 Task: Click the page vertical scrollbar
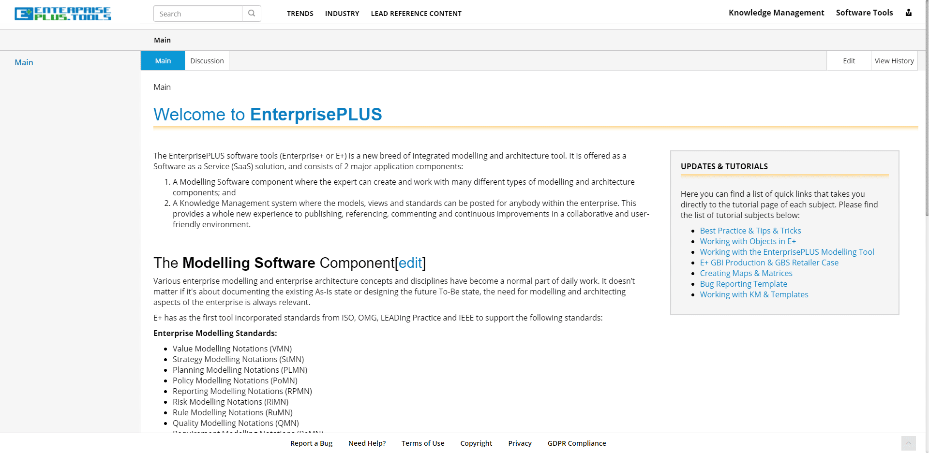click(x=927, y=108)
